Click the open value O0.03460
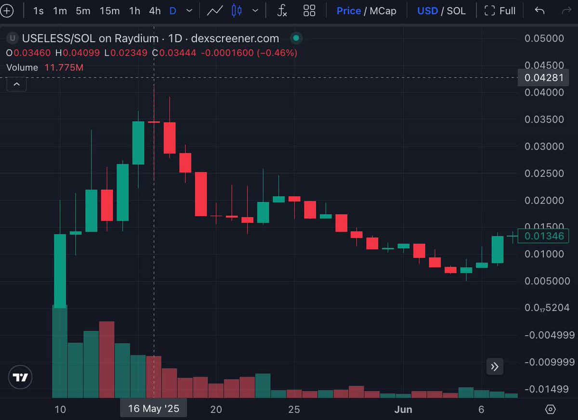578x420 pixels. [x=29, y=53]
